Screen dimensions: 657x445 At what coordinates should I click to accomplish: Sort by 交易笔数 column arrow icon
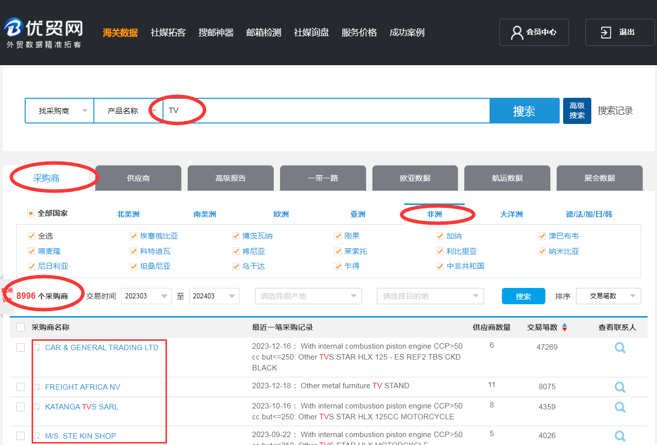pos(565,327)
